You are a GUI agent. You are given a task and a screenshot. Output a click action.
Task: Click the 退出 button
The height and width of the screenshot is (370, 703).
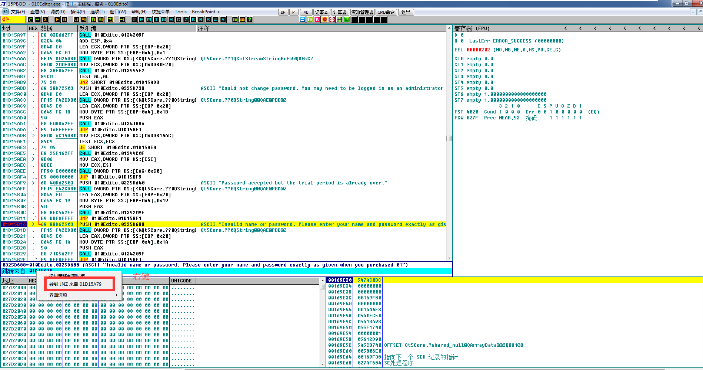pos(406,12)
